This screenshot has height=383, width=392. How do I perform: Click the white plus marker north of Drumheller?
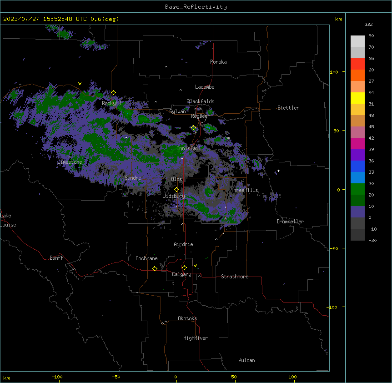(x=278, y=171)
